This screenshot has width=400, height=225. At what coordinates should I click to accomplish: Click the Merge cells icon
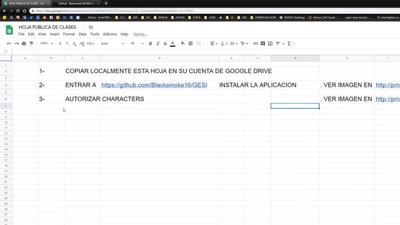pyautogui.click(x=199, y=44)
